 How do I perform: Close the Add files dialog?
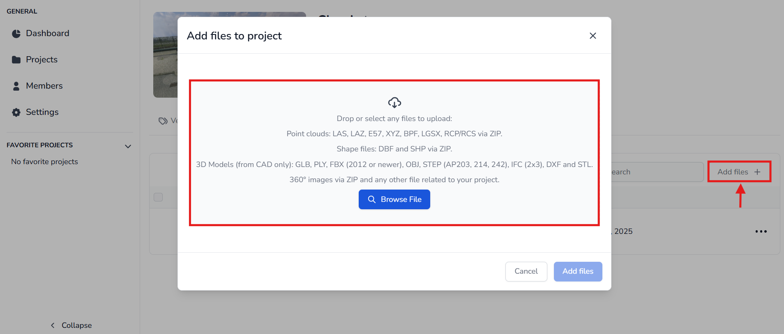point(593,36)
